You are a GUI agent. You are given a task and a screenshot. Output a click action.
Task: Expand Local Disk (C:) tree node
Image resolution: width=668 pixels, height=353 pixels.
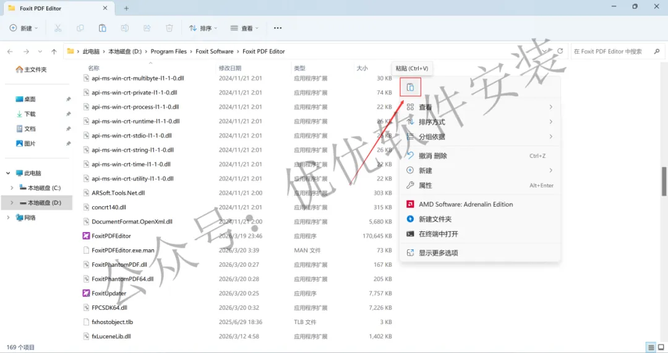(x=12, y=188)
